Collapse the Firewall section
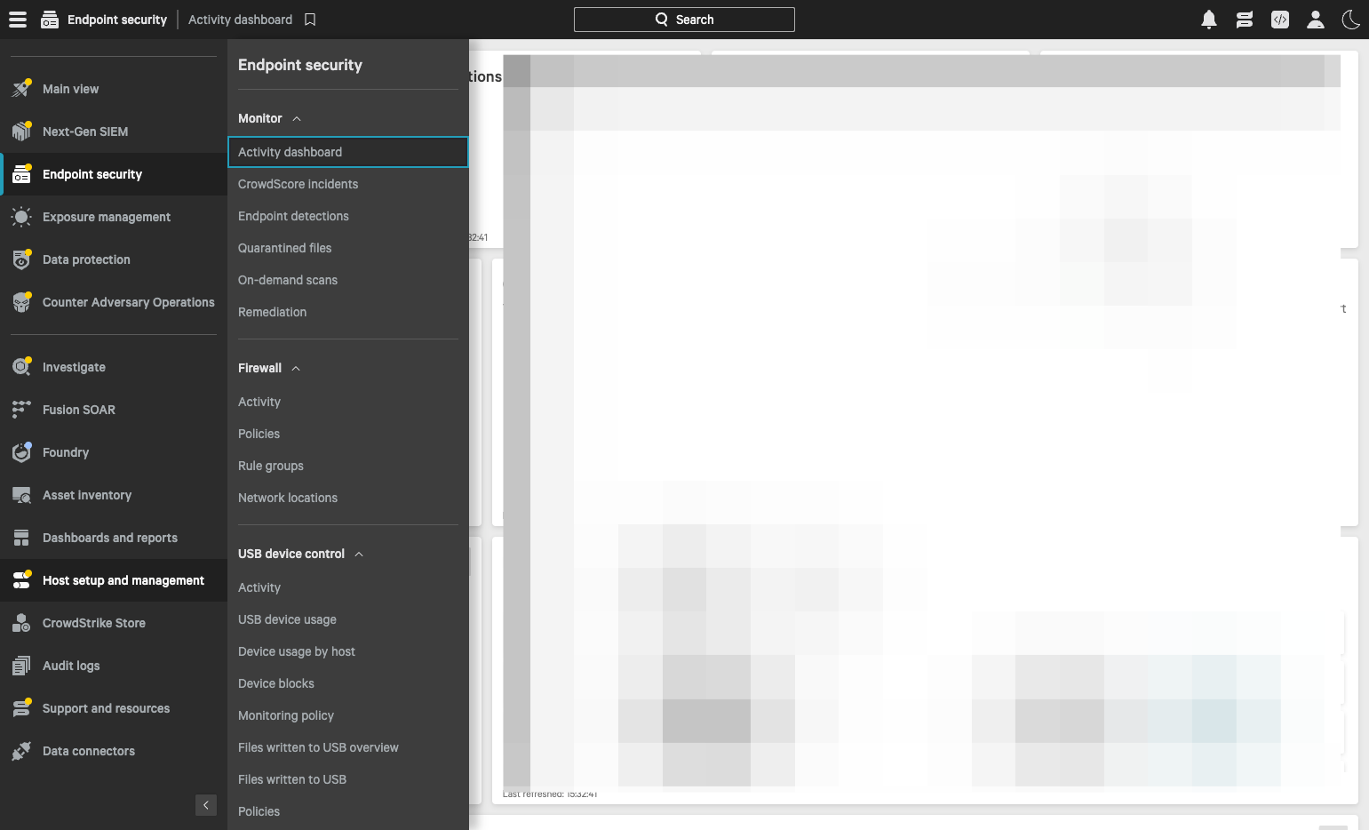The image size is (1369, 830). (x=296, y=368)
